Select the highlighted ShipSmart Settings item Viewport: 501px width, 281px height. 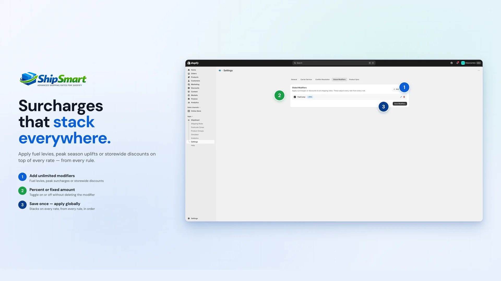click(x=200, y=142)
